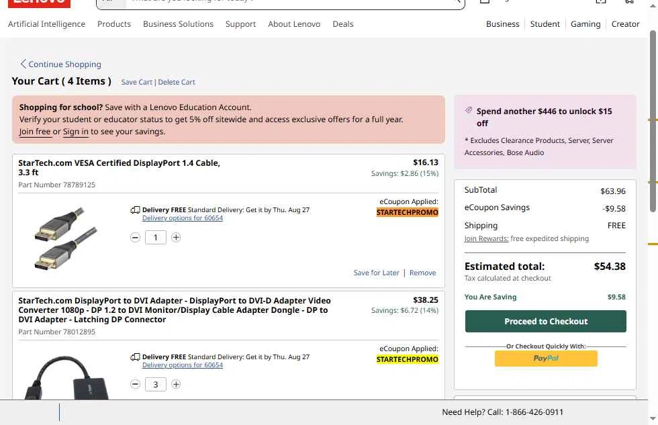The height and width of the screenshot is (425, 658).
Task: Click Part Number 78789125 text
Action: coord(56,185)
